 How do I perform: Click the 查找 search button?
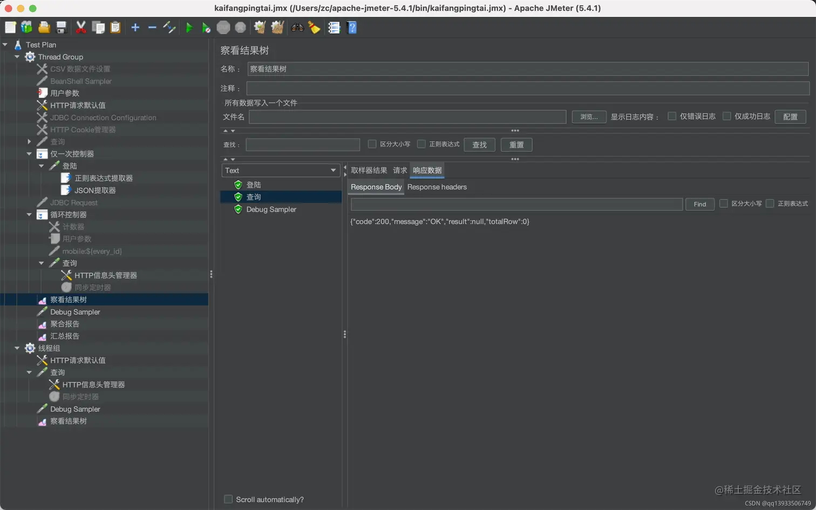coord(479,145)
